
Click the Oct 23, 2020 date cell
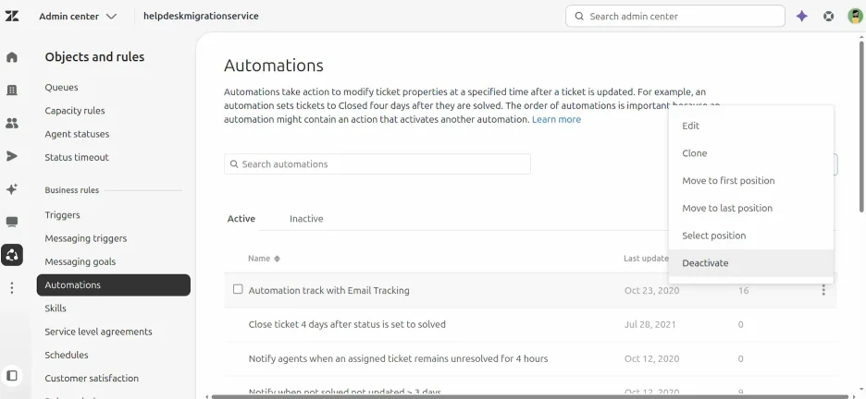[x=651, y=290]
